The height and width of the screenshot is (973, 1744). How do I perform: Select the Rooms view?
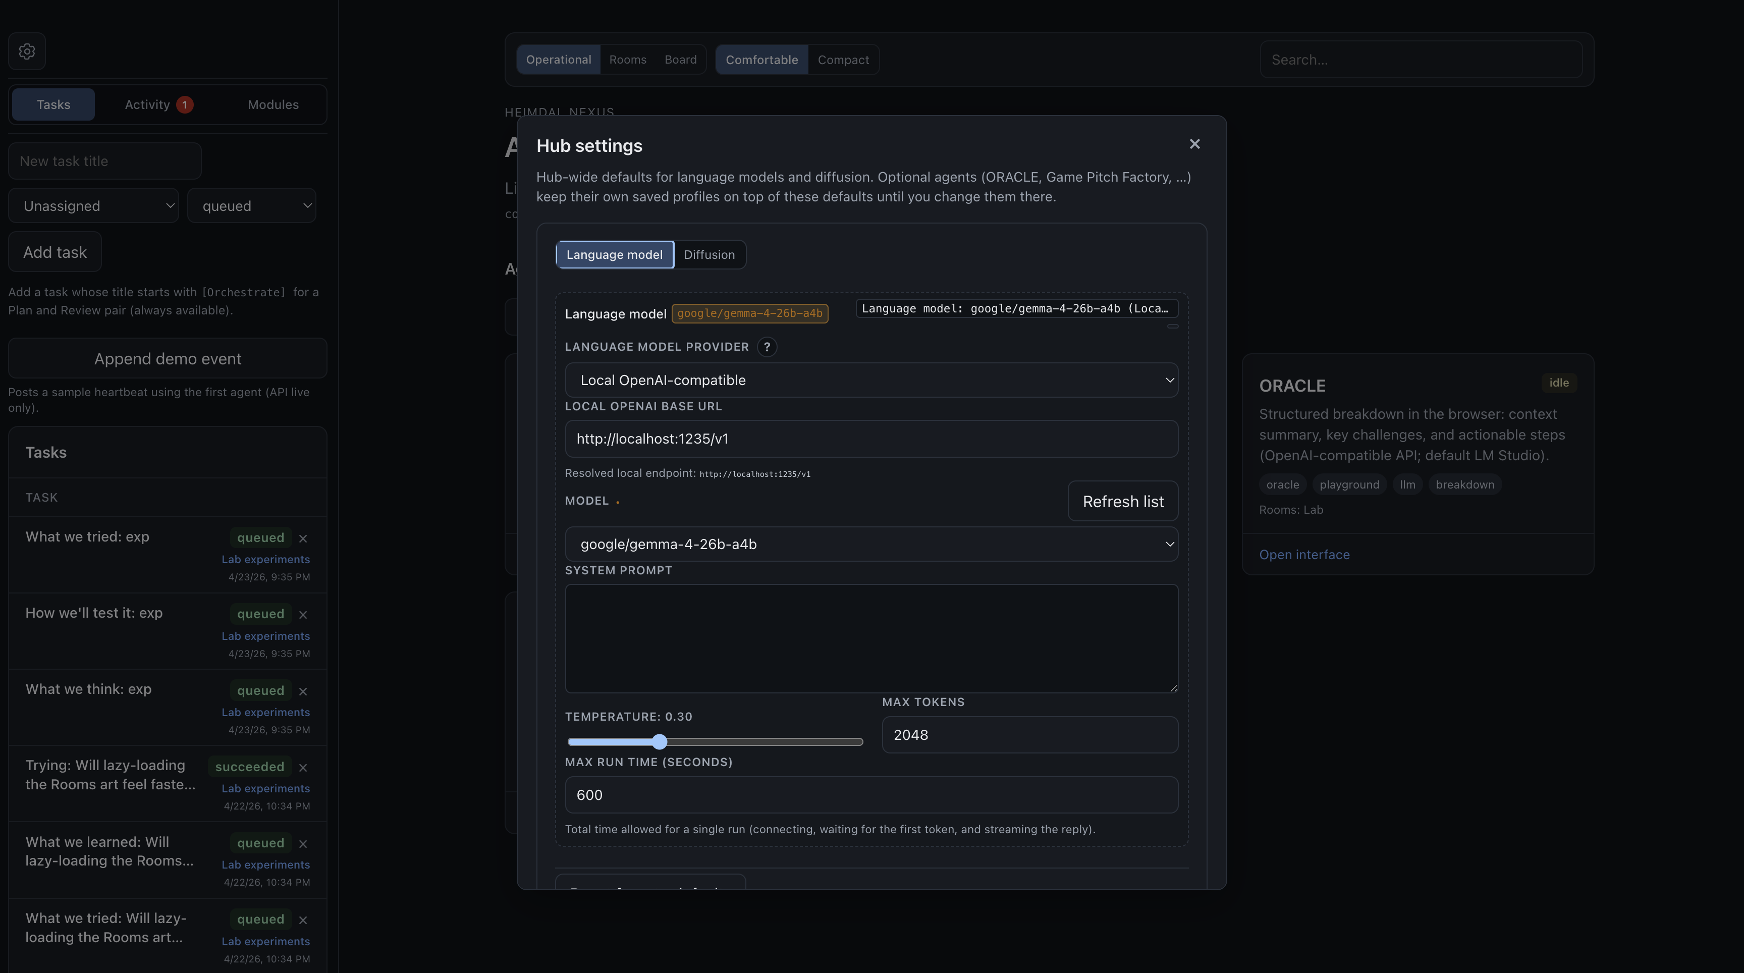[x=628, y=60]
